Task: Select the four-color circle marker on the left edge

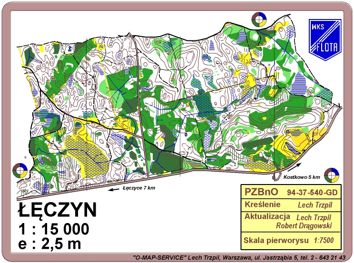Action: pyautogui.click(x=20, y=171)
